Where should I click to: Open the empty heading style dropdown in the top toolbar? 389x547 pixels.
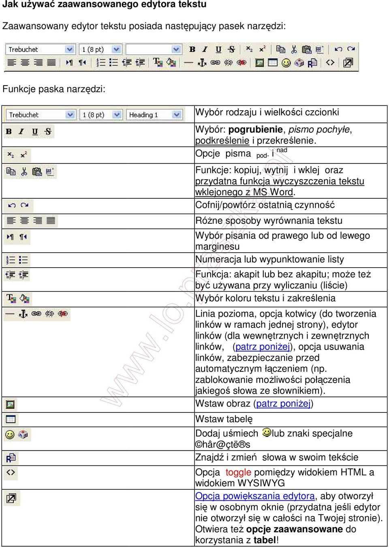coord(154,49)
